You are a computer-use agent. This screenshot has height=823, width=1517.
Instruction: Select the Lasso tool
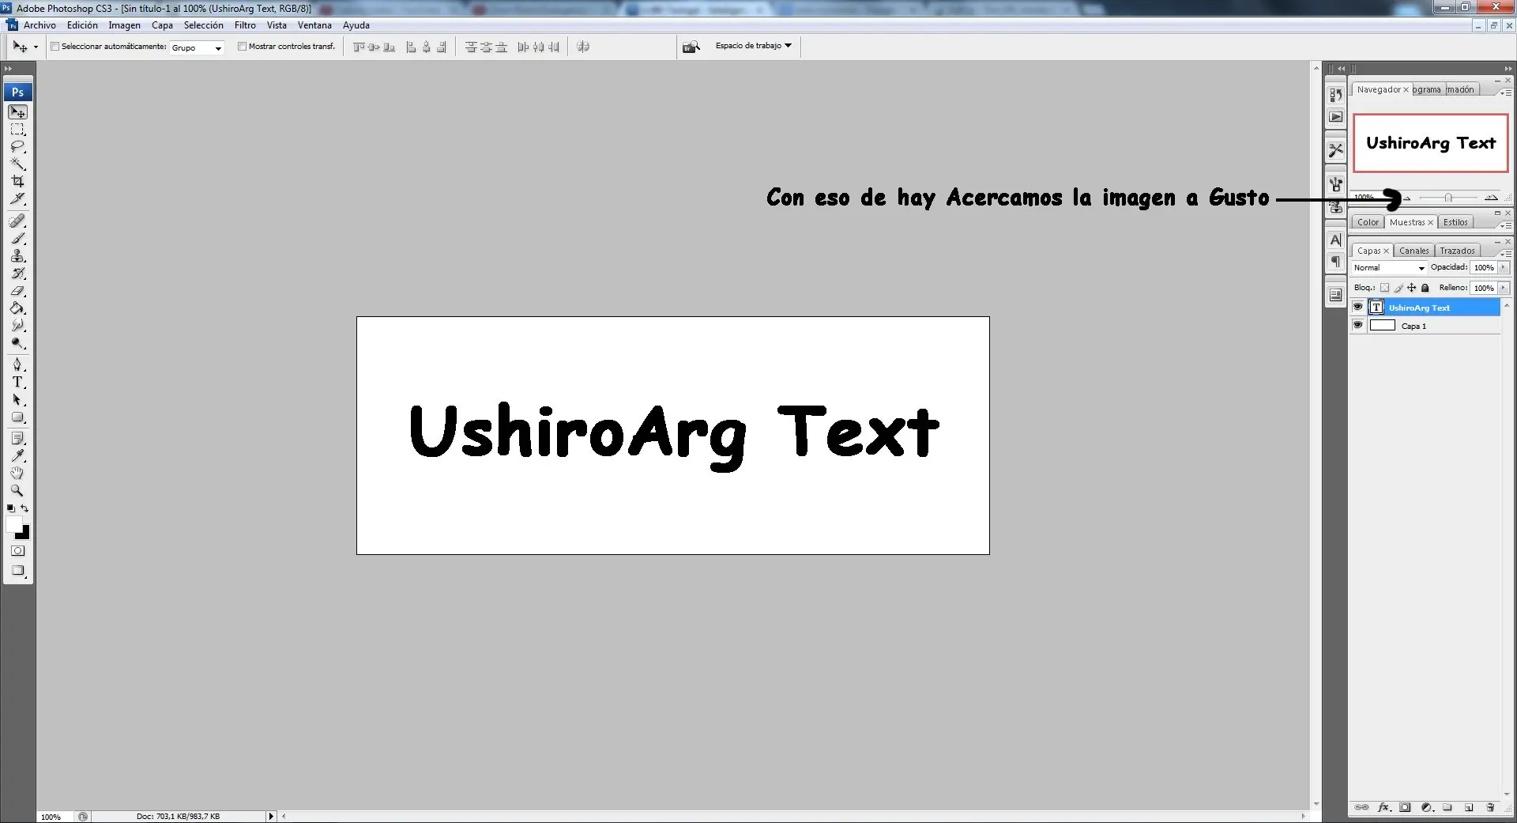pyautogui.click(x=17, y=147)
